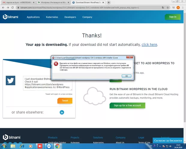This screenshot has height=149, width=186.
Task: Share via the LinkedIn icon
Action: pos(62,112)
